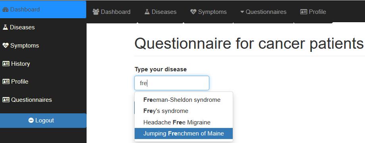Click the Diseases flask icon in sidebar
365x143 pixels.
coord(5,27)
